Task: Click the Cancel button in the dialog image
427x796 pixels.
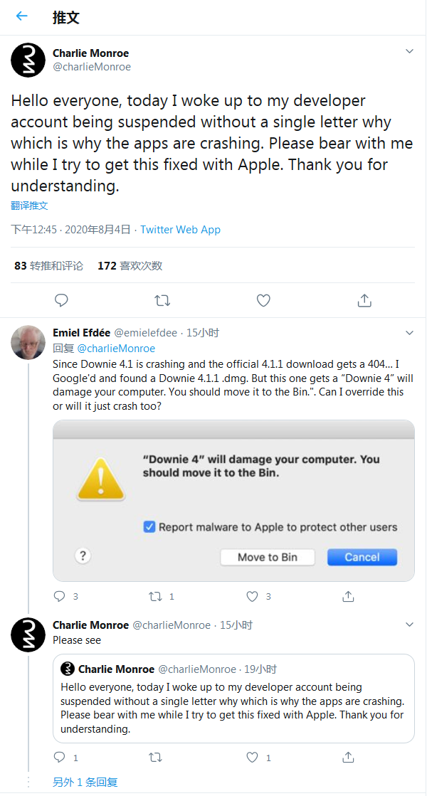Action: click(362, 557)
